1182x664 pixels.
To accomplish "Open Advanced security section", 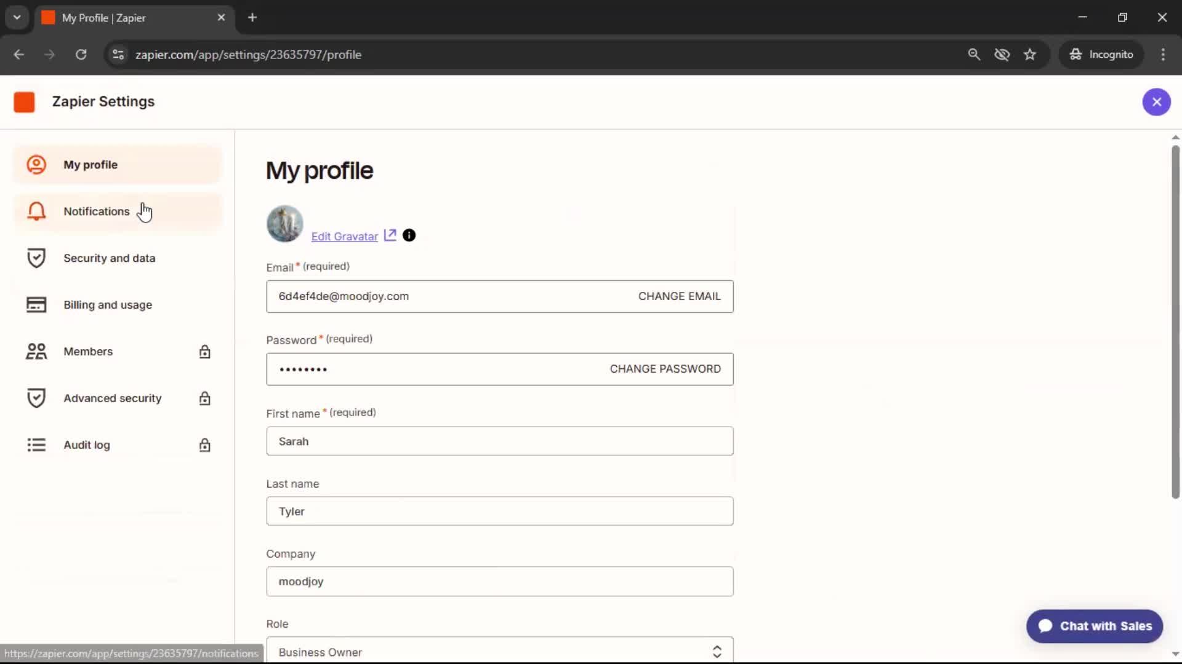I will 117,398.
